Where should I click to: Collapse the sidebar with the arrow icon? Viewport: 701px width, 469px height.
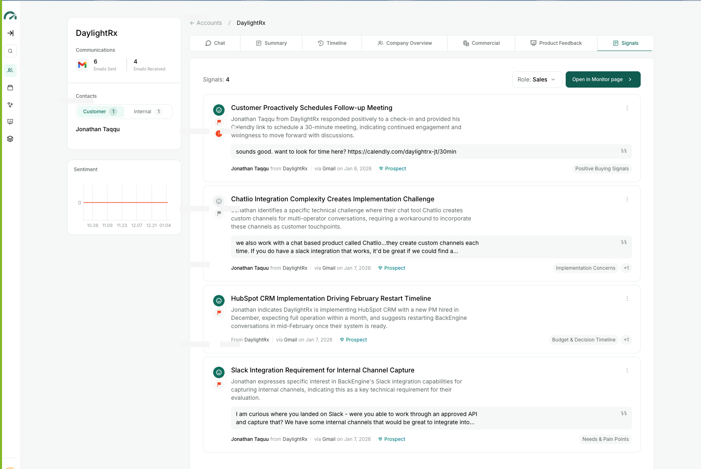10,33
